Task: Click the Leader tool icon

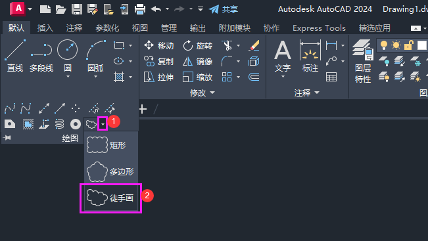Action: (331, 61)
